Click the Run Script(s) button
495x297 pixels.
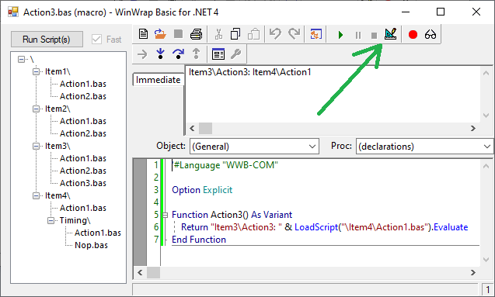tap(47, 40)
